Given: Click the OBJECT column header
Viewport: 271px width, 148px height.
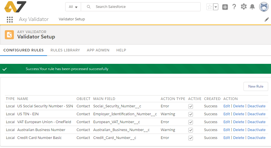Looking at the screenshot, I should pyautogui.click(x=83, y=99).
